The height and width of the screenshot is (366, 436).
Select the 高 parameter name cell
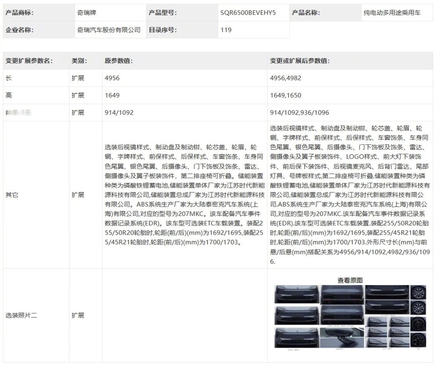(x=36, y=95)
